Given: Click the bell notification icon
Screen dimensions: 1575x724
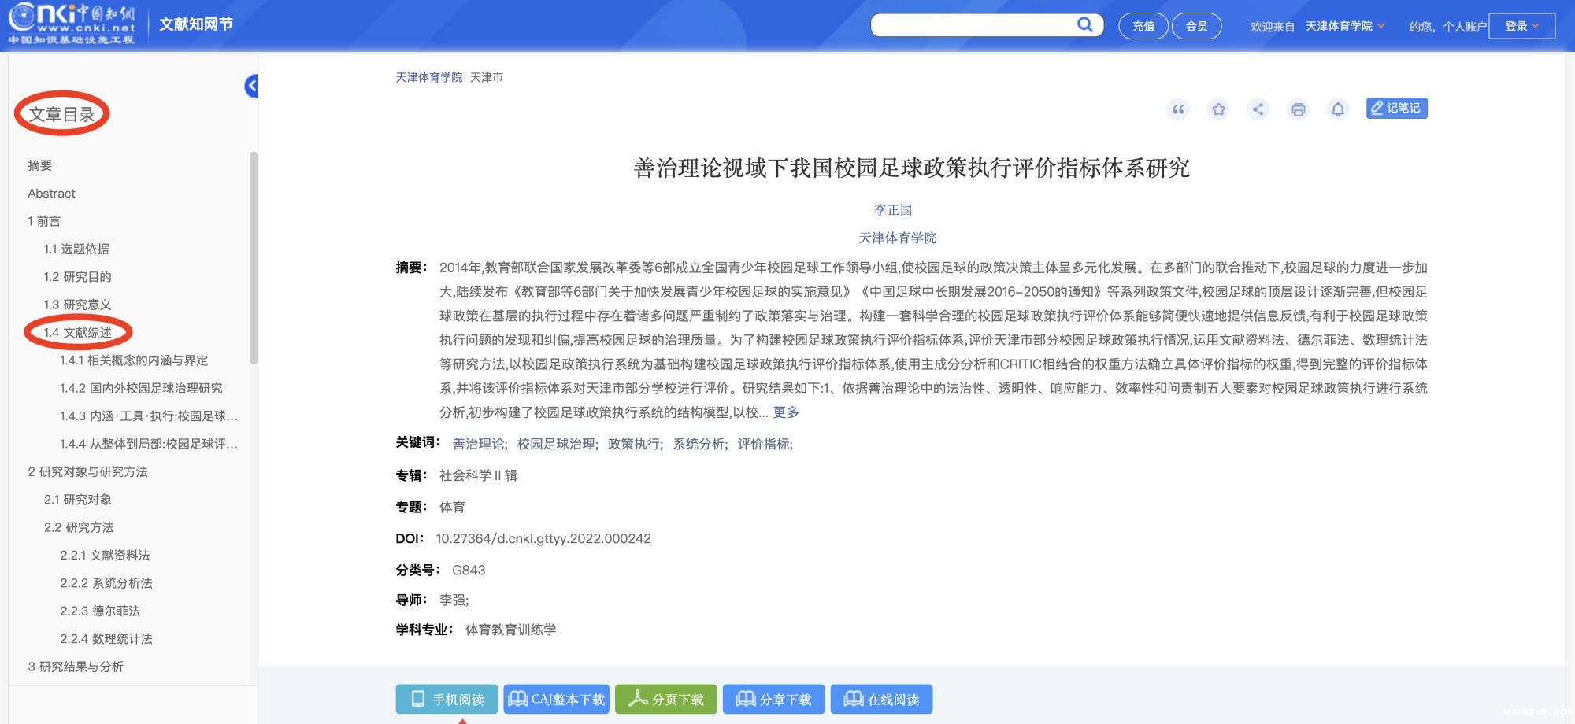Looking at the screenshot, I should click(x=1338, y=109).
